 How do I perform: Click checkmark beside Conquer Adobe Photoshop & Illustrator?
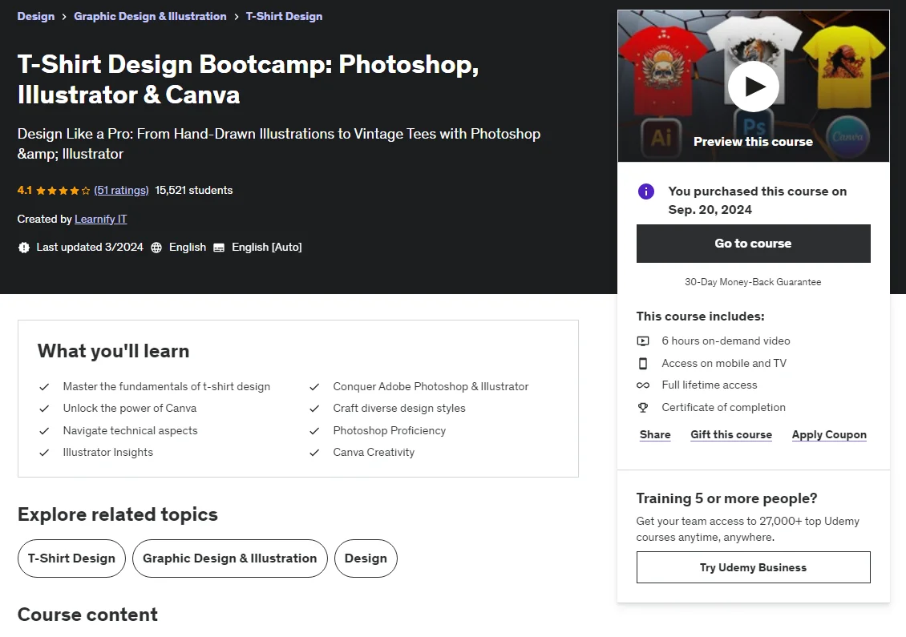tap(314, 387)
